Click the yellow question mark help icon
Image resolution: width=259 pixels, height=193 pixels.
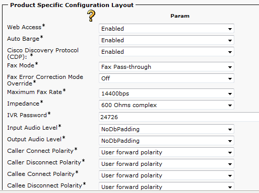pyautogui.click(x=91, y=16)
